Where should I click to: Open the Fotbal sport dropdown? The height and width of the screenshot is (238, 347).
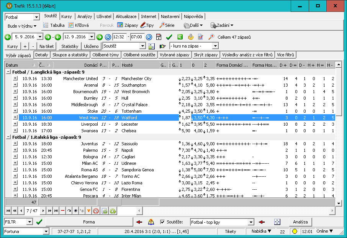[36, 17]
